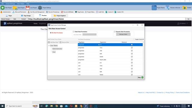Screen dimensions: 192x108
Task: Open User Records Management
Action: click(36, 12)
